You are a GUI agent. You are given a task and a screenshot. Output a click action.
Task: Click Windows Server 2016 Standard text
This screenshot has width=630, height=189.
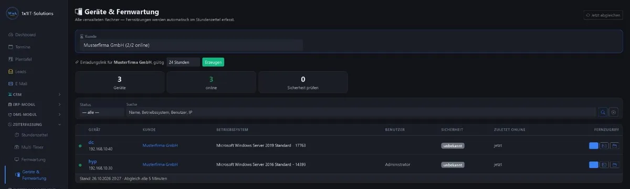tap(261, 165)
